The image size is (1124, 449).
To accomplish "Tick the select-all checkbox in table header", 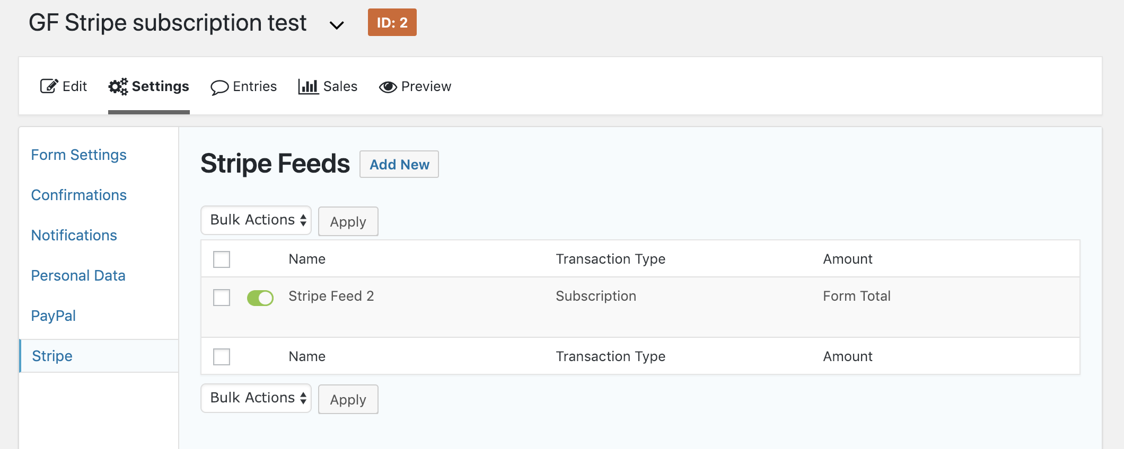I will pos(222,259).
